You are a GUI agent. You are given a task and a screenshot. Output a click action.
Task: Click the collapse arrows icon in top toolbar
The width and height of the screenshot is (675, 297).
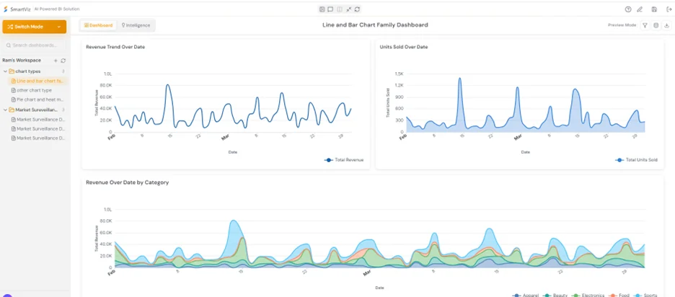pos(349,9)
